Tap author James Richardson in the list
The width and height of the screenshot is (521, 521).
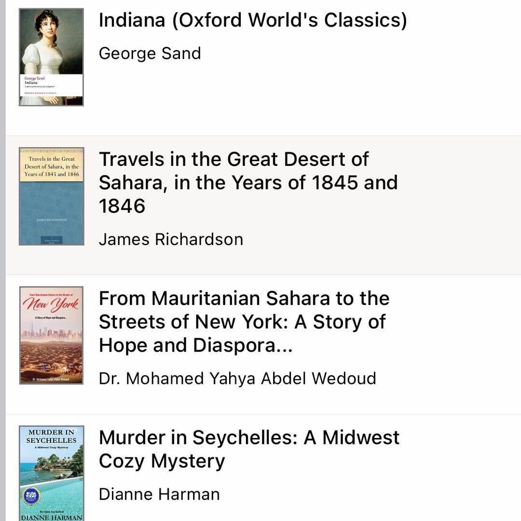tap(171, 239)
